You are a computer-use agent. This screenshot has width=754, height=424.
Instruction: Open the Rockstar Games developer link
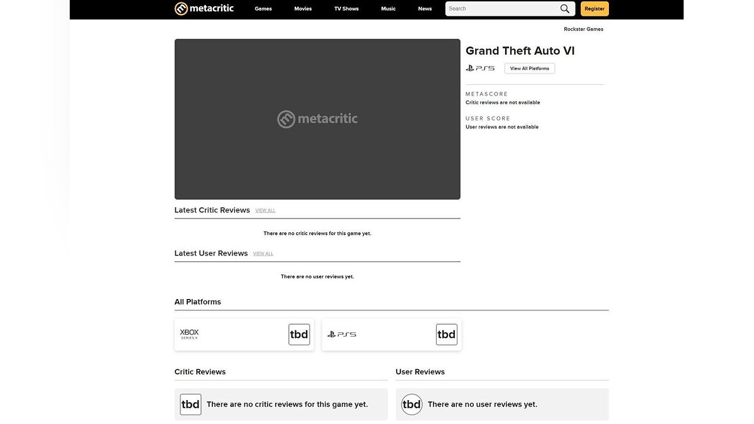(583, 30)
